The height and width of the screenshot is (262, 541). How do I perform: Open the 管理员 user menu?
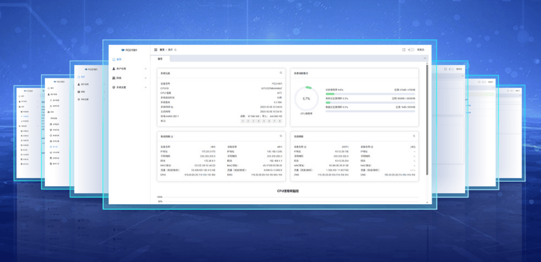420,50
